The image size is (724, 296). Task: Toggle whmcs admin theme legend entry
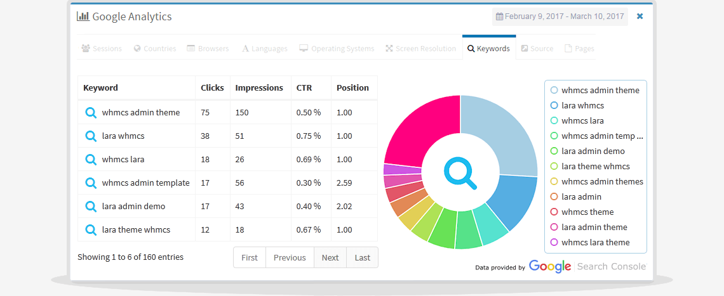(595, 91)
